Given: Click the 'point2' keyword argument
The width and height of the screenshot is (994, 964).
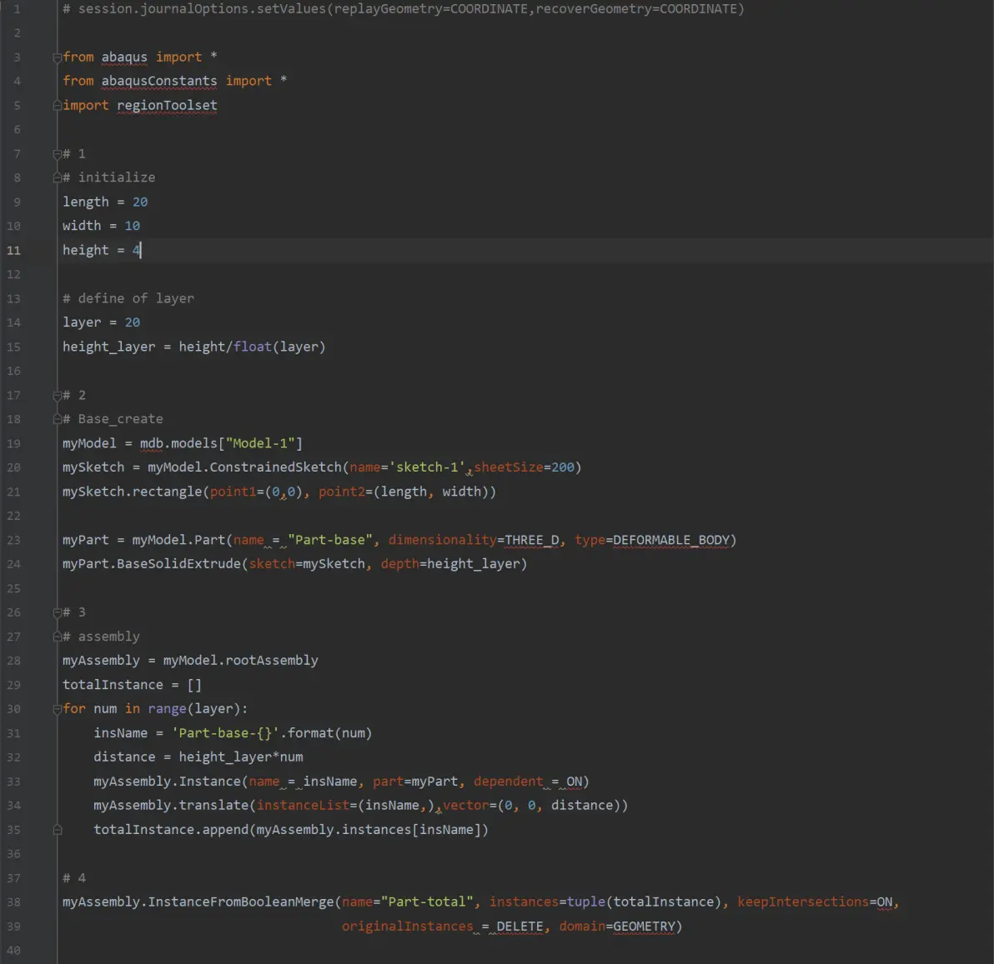Looking at the screenshot, I should pos(342,492).
